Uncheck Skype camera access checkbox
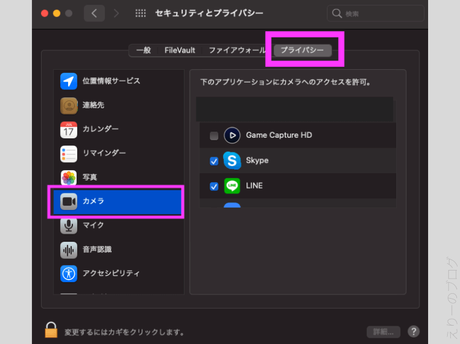 click(214, 161)
